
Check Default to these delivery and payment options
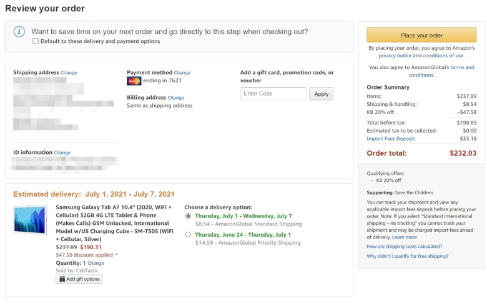(36, 41)
